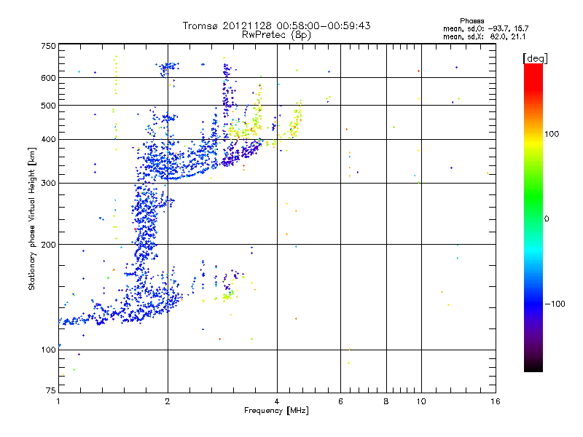583x437 pixels.
Task: Click the '100' tick label on height axis
Action: pyautogui.click(x=48, y=350)
